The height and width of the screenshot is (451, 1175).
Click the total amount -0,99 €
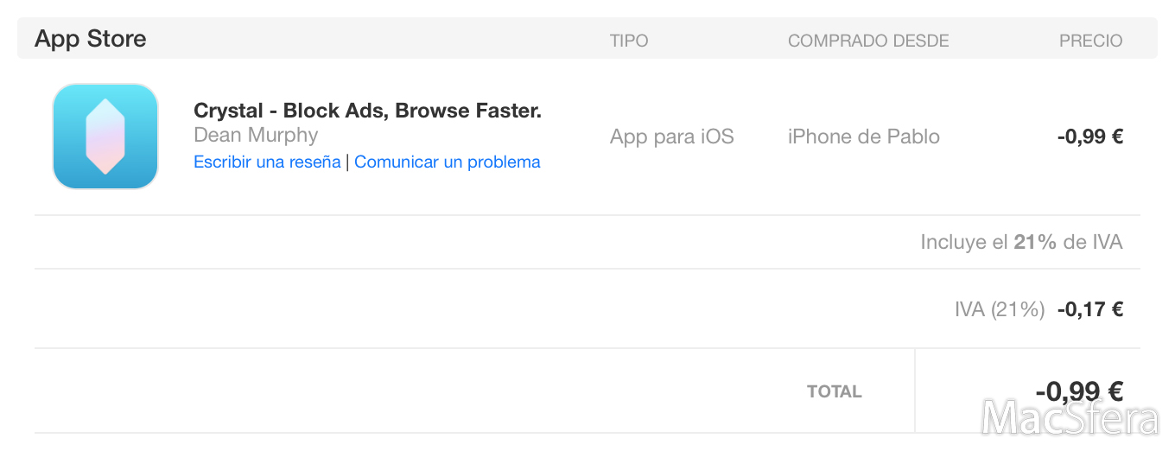[x=1080, y=391]
